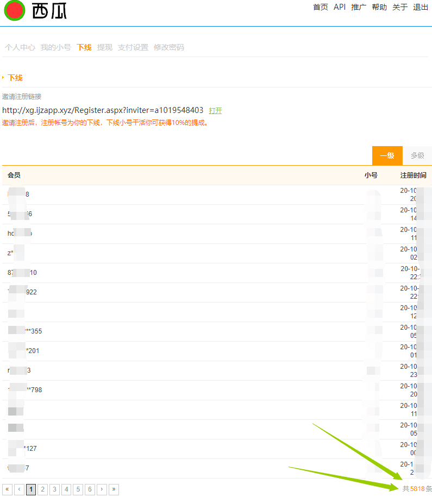Open 修改密码 change password tab
The height and width of the screenshot is (497, 432).
tap(169, 47)
